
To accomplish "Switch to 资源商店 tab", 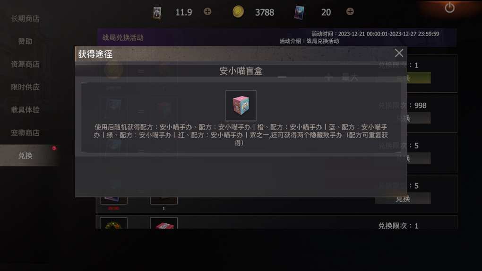I will (x=25, y=64).
